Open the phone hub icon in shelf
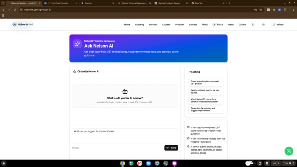The image size is (297, 167). point(260,163)
